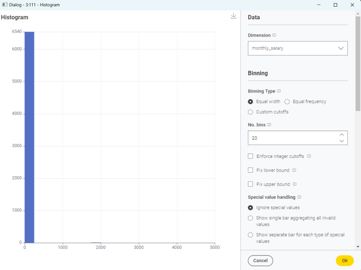Dismiss the dialog with Cancel
Viewport: 361px width, 270px height.
tap(260, 261)
